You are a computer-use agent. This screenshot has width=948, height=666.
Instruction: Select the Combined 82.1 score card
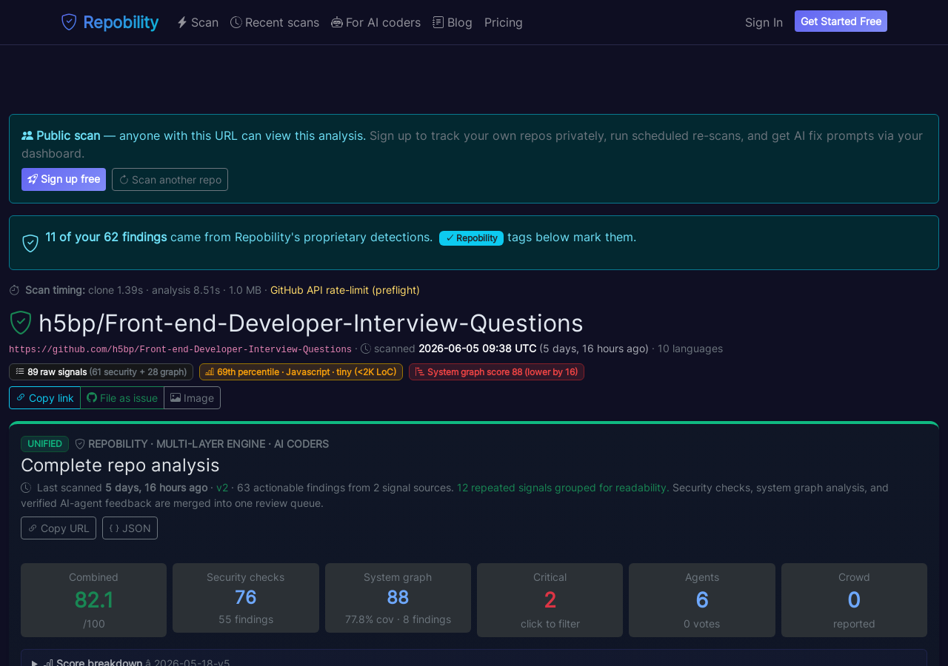pos(93,600)
